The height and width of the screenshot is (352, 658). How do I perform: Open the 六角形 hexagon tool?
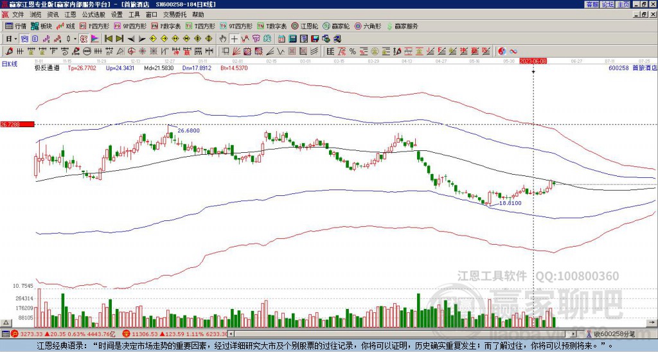point(368,26)
